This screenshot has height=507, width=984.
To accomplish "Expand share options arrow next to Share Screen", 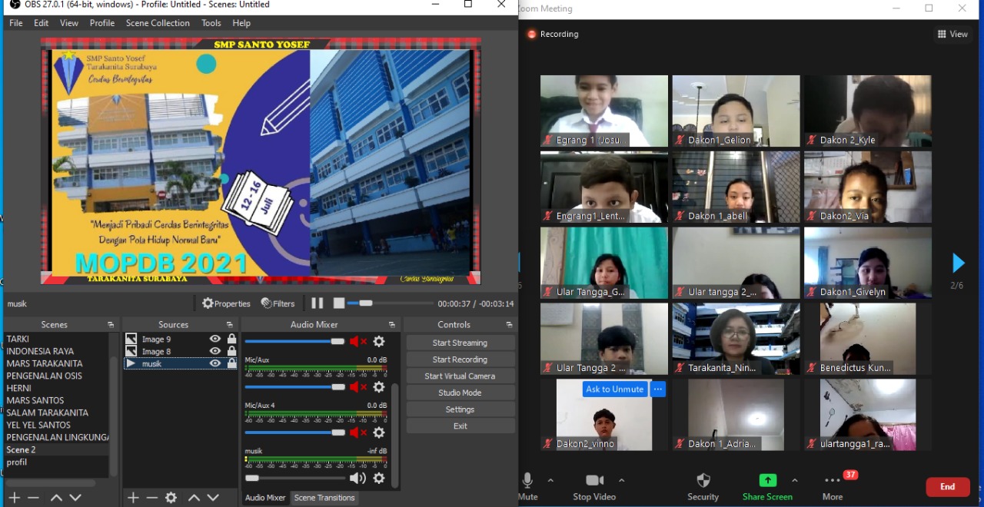I will (x=795, y=481).
